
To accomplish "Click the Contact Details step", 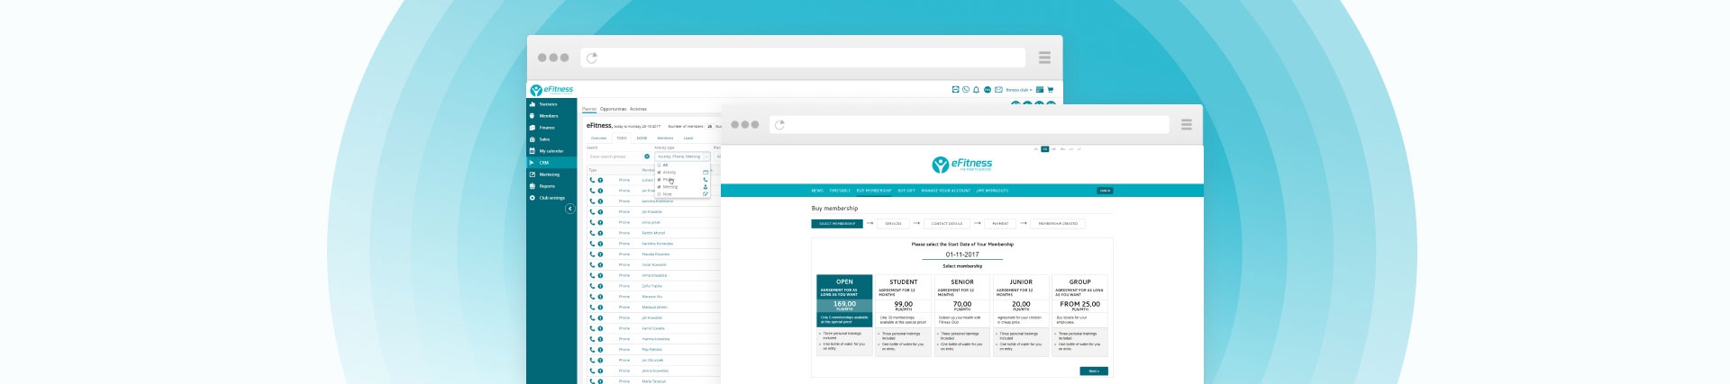I will (947, 223).
